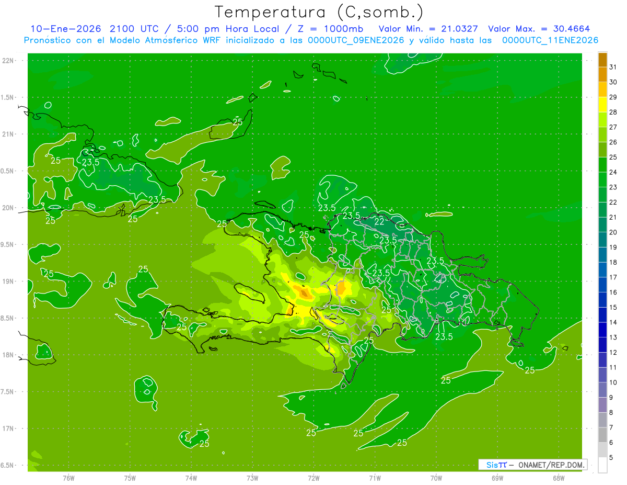Click the '8.5N' latitude axis label
This screenshot has height=485, width=627.
[8, 318]
